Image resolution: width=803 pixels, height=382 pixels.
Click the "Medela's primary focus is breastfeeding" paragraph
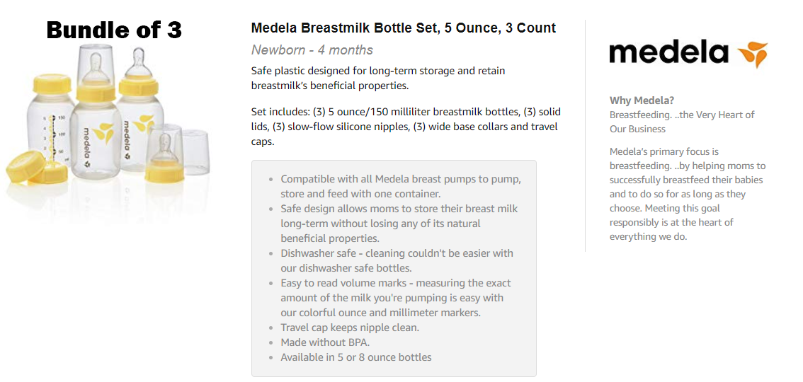pos(687,194)
